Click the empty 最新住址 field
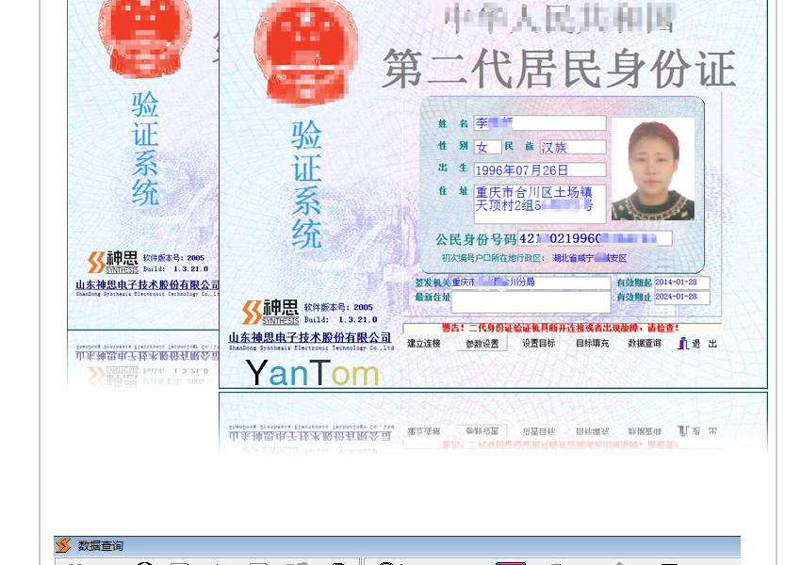801x565 pixels. [x=531, y=301]
